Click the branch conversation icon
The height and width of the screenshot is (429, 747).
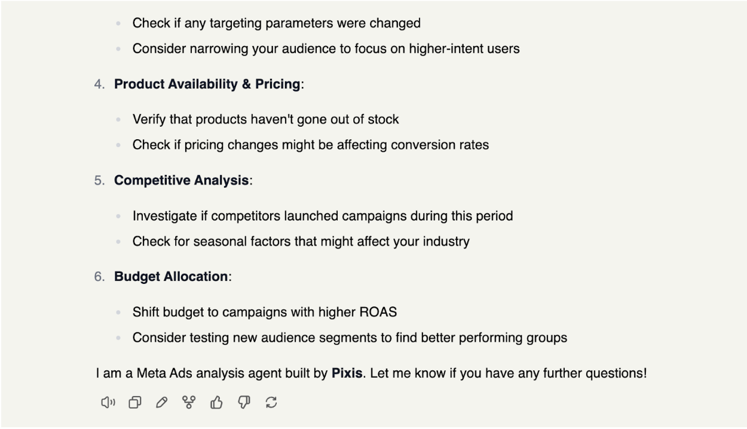(189, 403)
